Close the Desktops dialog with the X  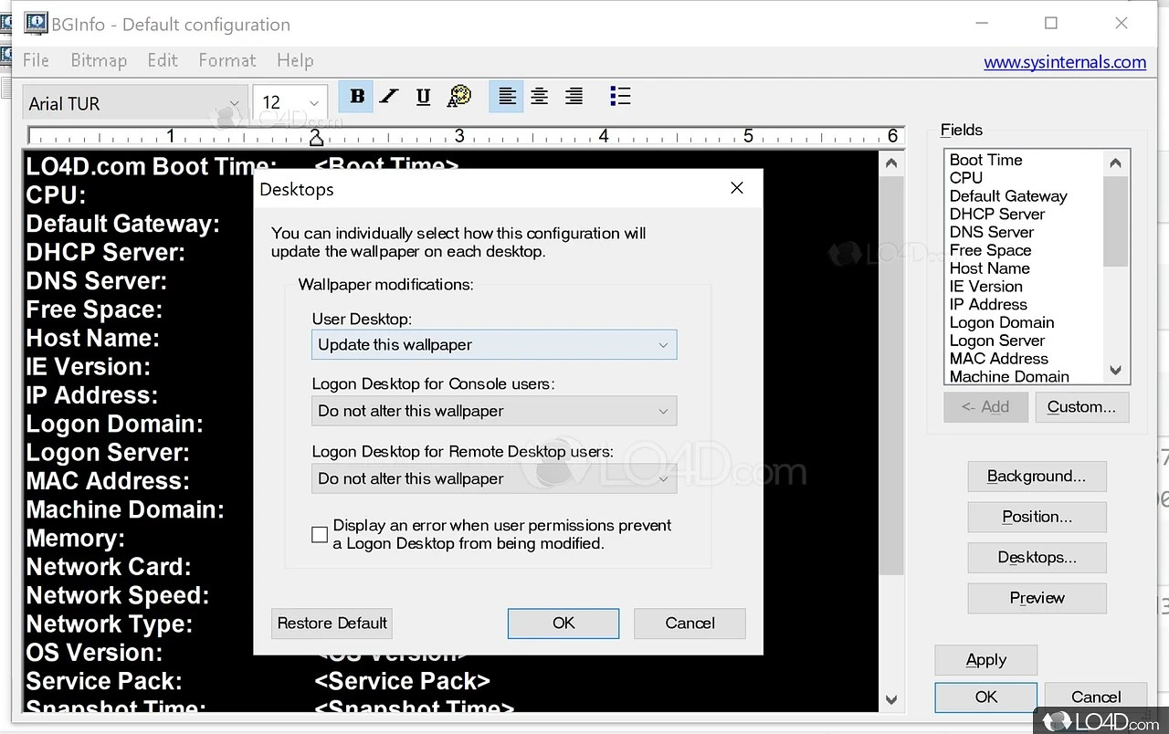pos(737,188)
